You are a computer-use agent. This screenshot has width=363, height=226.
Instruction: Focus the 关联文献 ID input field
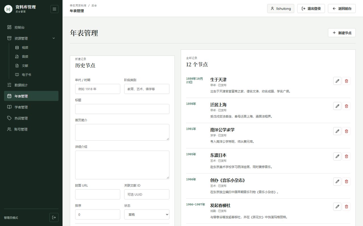point(147,194)
